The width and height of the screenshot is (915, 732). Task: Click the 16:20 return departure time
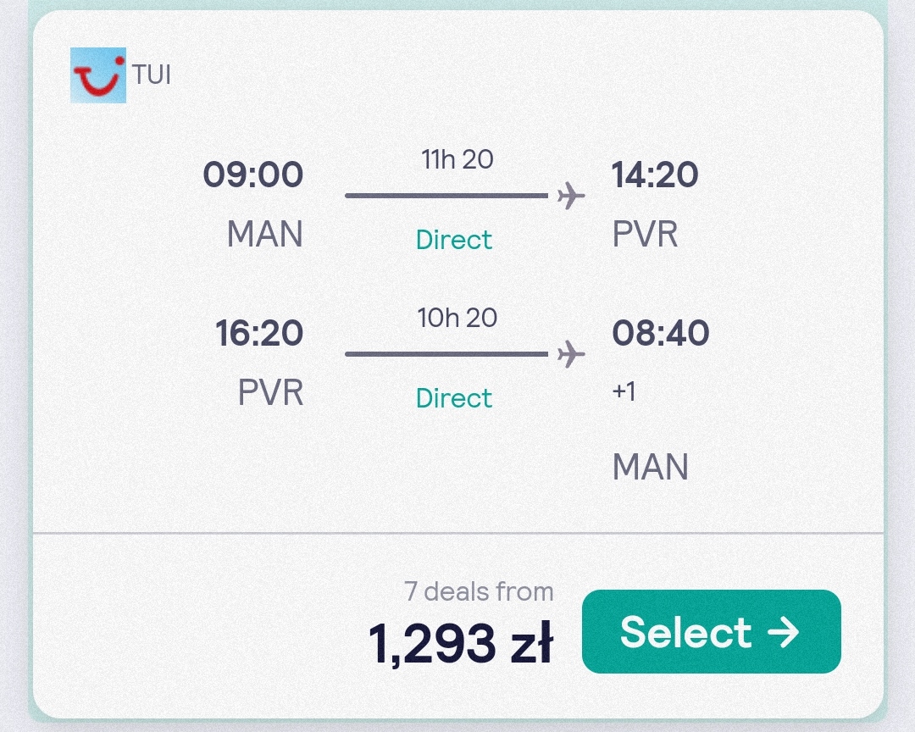coord(259,333)
